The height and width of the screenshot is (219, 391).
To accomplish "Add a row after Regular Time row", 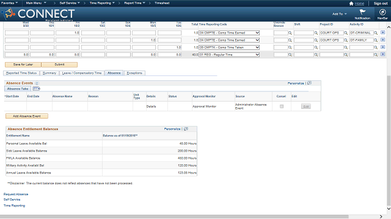I will click(x=383, y=54).
